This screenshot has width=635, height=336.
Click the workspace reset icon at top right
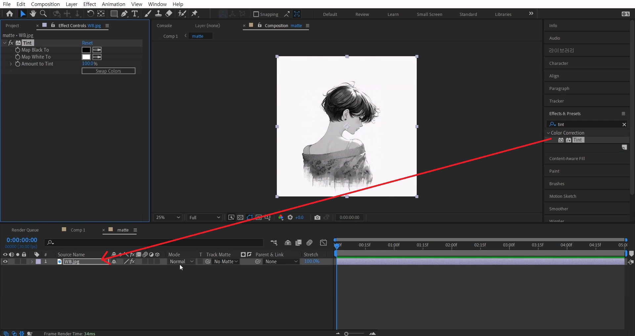pos(626,14)
